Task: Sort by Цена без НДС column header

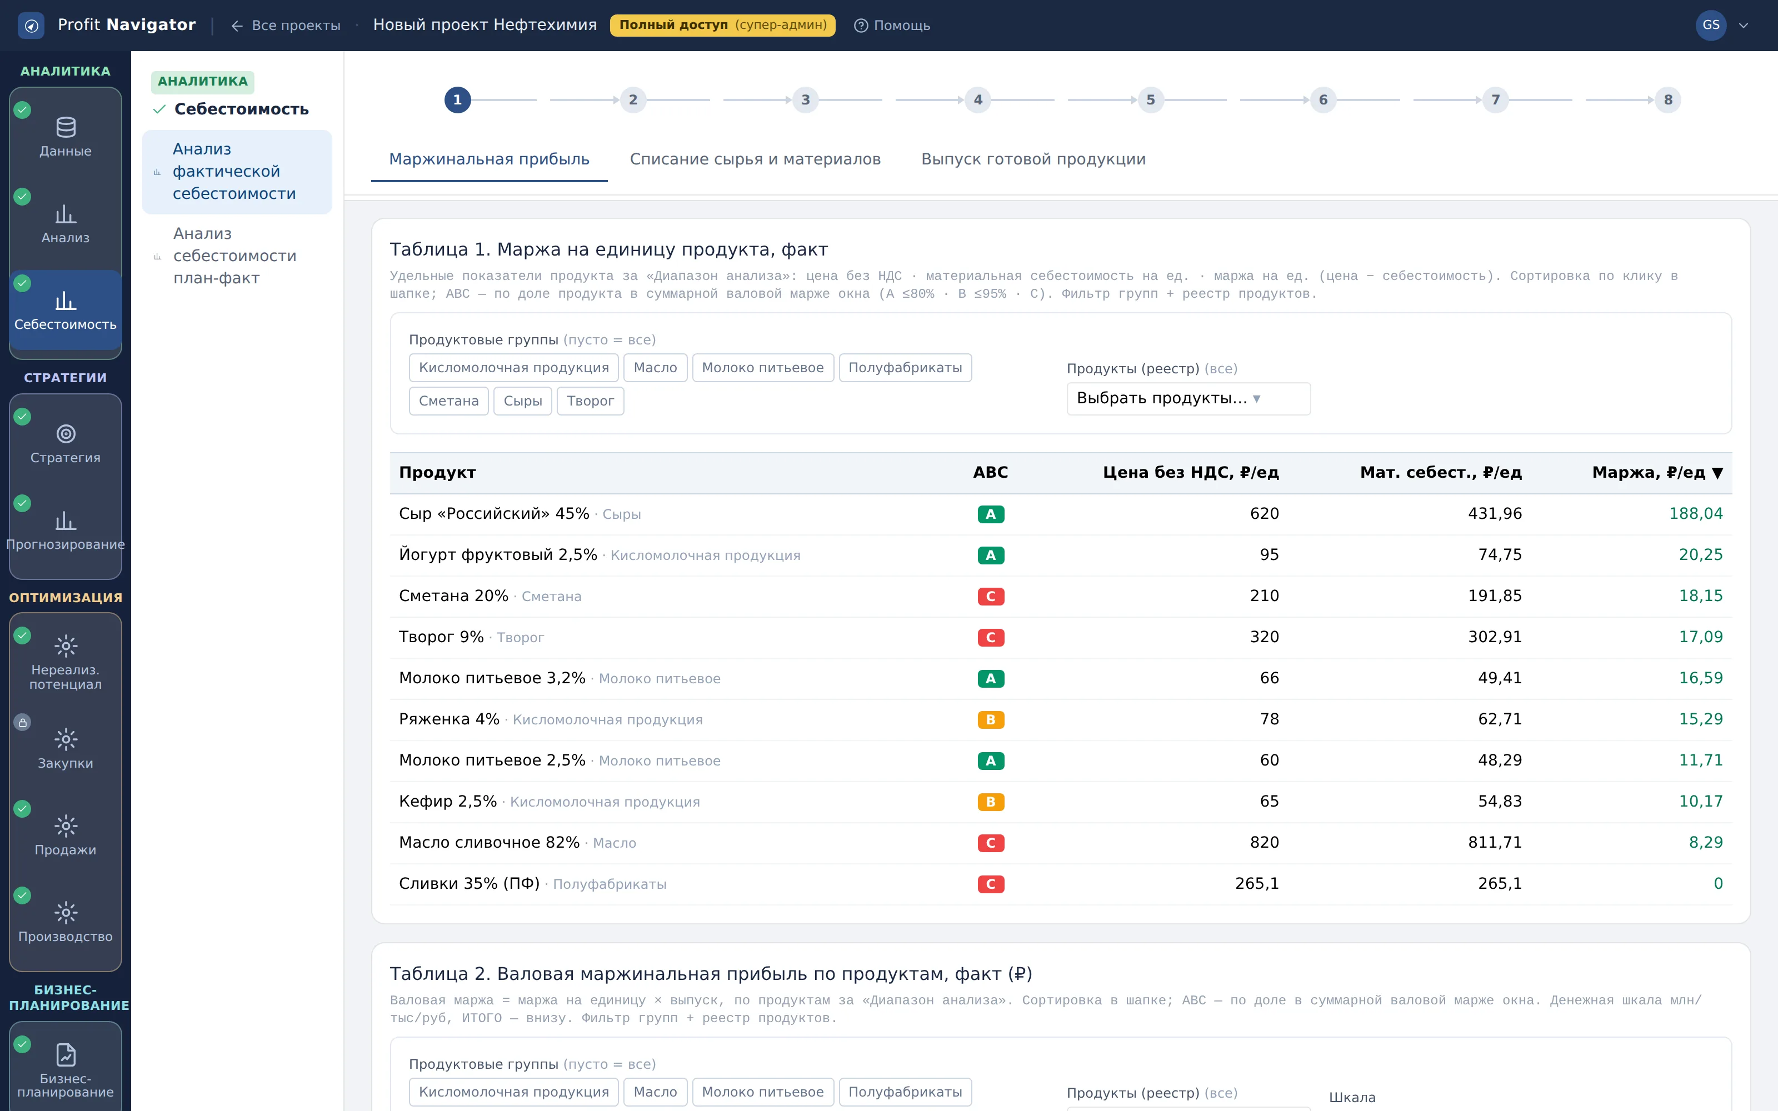Action: pyautogui.click(x=1190, y=473)
